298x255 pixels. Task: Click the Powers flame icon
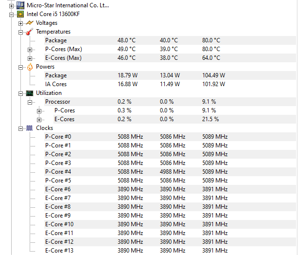pos(30,67)
